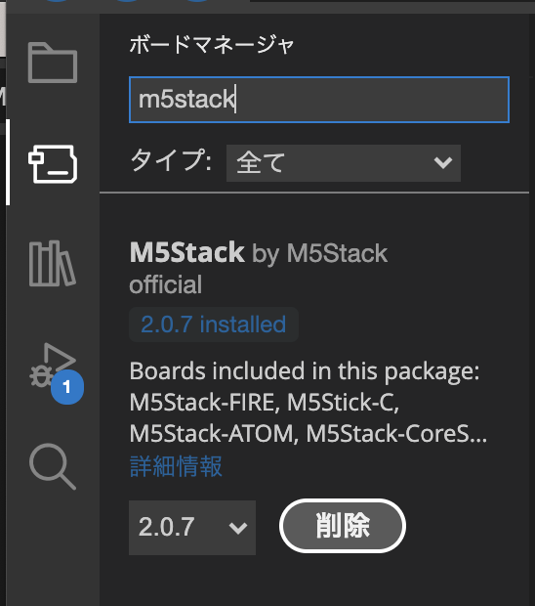Screen dimensions: 535x606
Task: Focus the m5stack board search field
Action: click(x=319, y=100)
